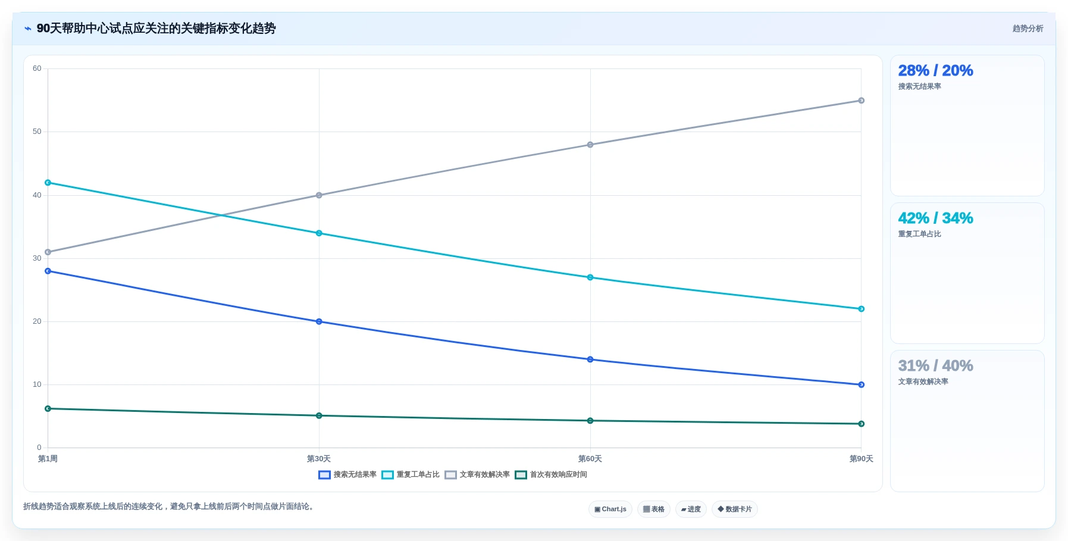Click the 第60天 x-axis label

coord(590,459)
